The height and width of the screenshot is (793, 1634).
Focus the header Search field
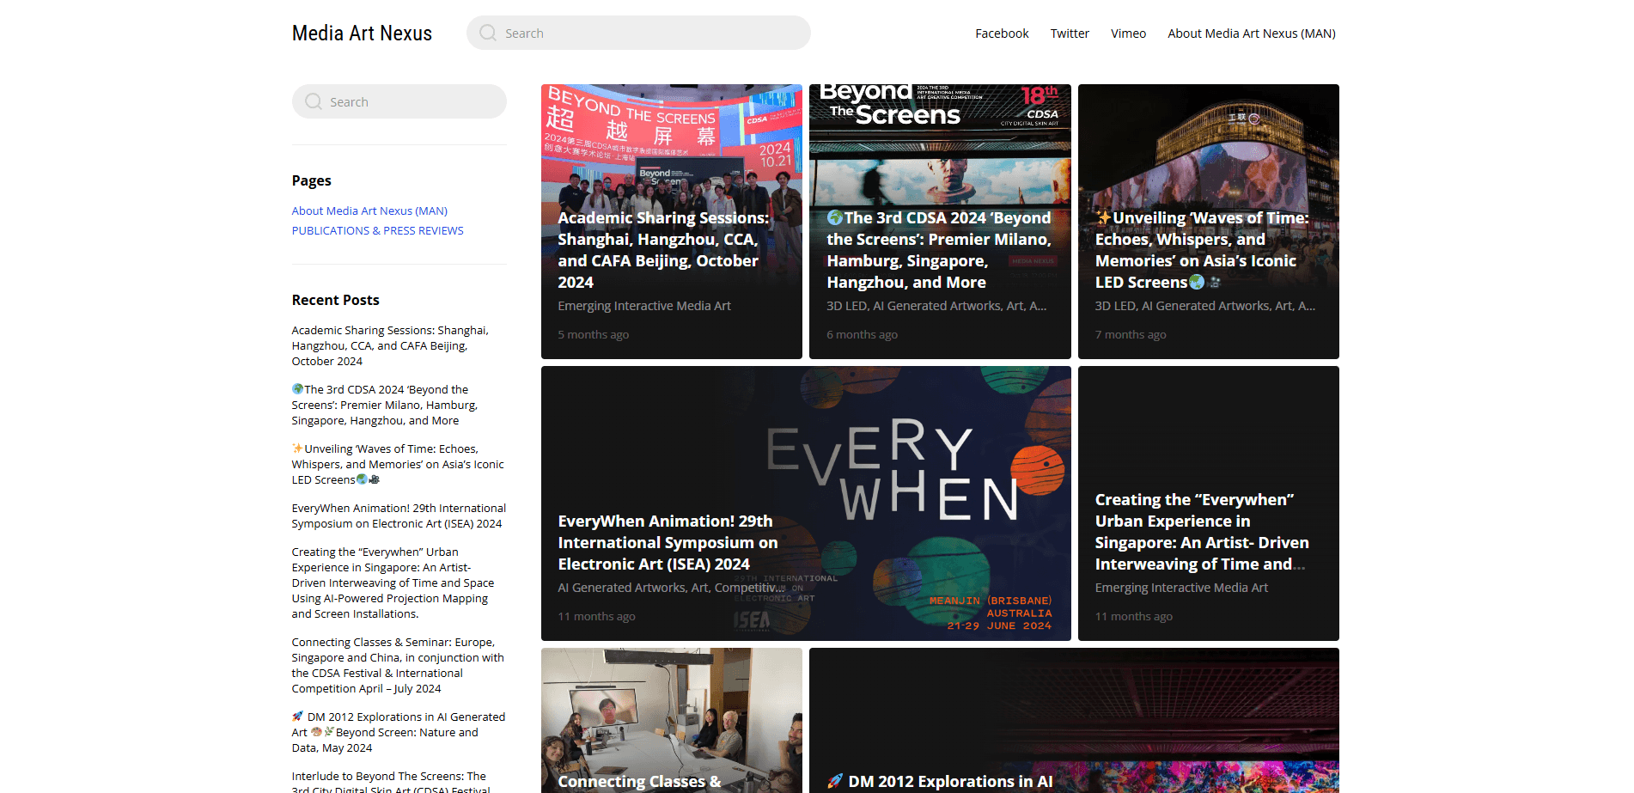638,33
